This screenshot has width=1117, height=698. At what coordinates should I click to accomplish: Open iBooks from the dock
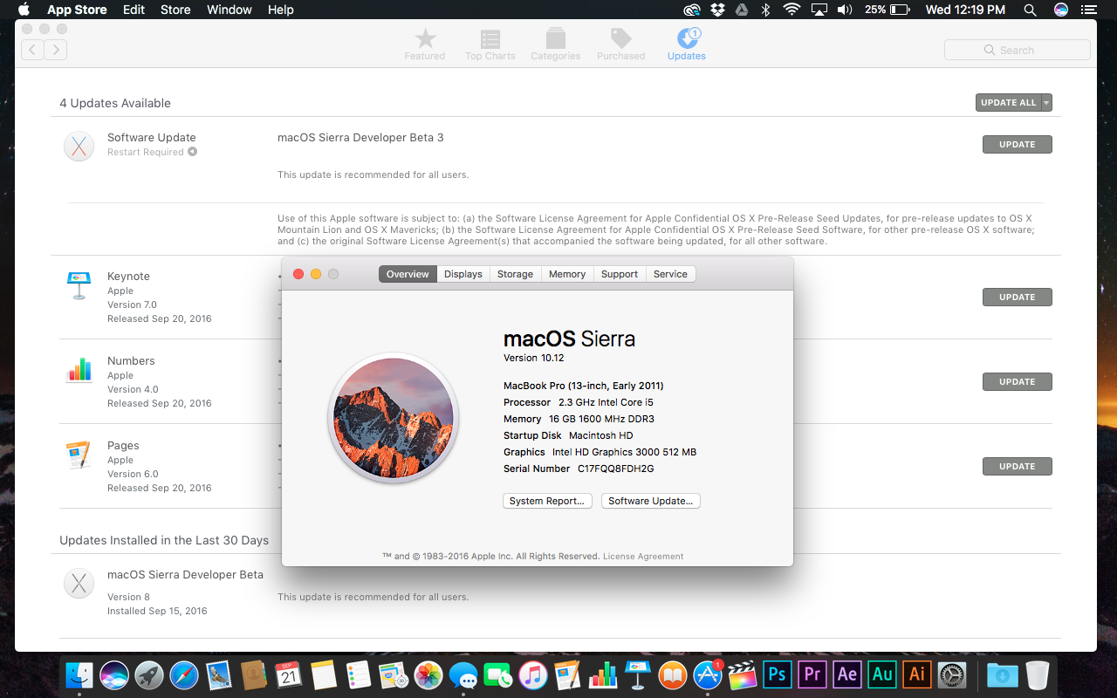(673, 674)
